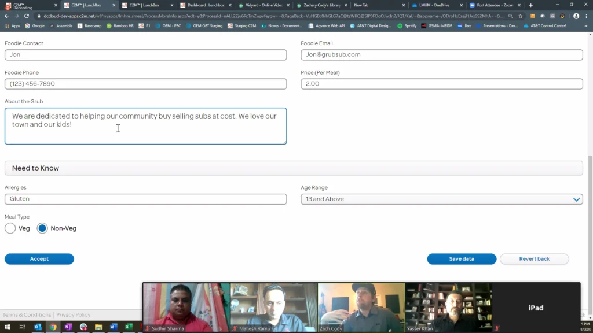Select the Non-Veg radio button

click(42, 228)
